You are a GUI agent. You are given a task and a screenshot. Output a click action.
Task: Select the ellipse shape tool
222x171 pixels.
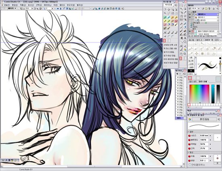pos(185,42)
